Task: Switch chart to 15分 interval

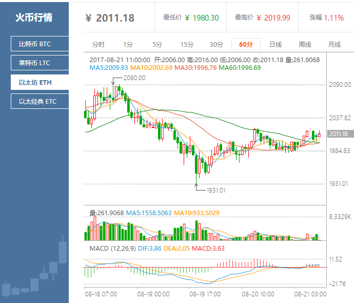Action: (x=187, y=44)
